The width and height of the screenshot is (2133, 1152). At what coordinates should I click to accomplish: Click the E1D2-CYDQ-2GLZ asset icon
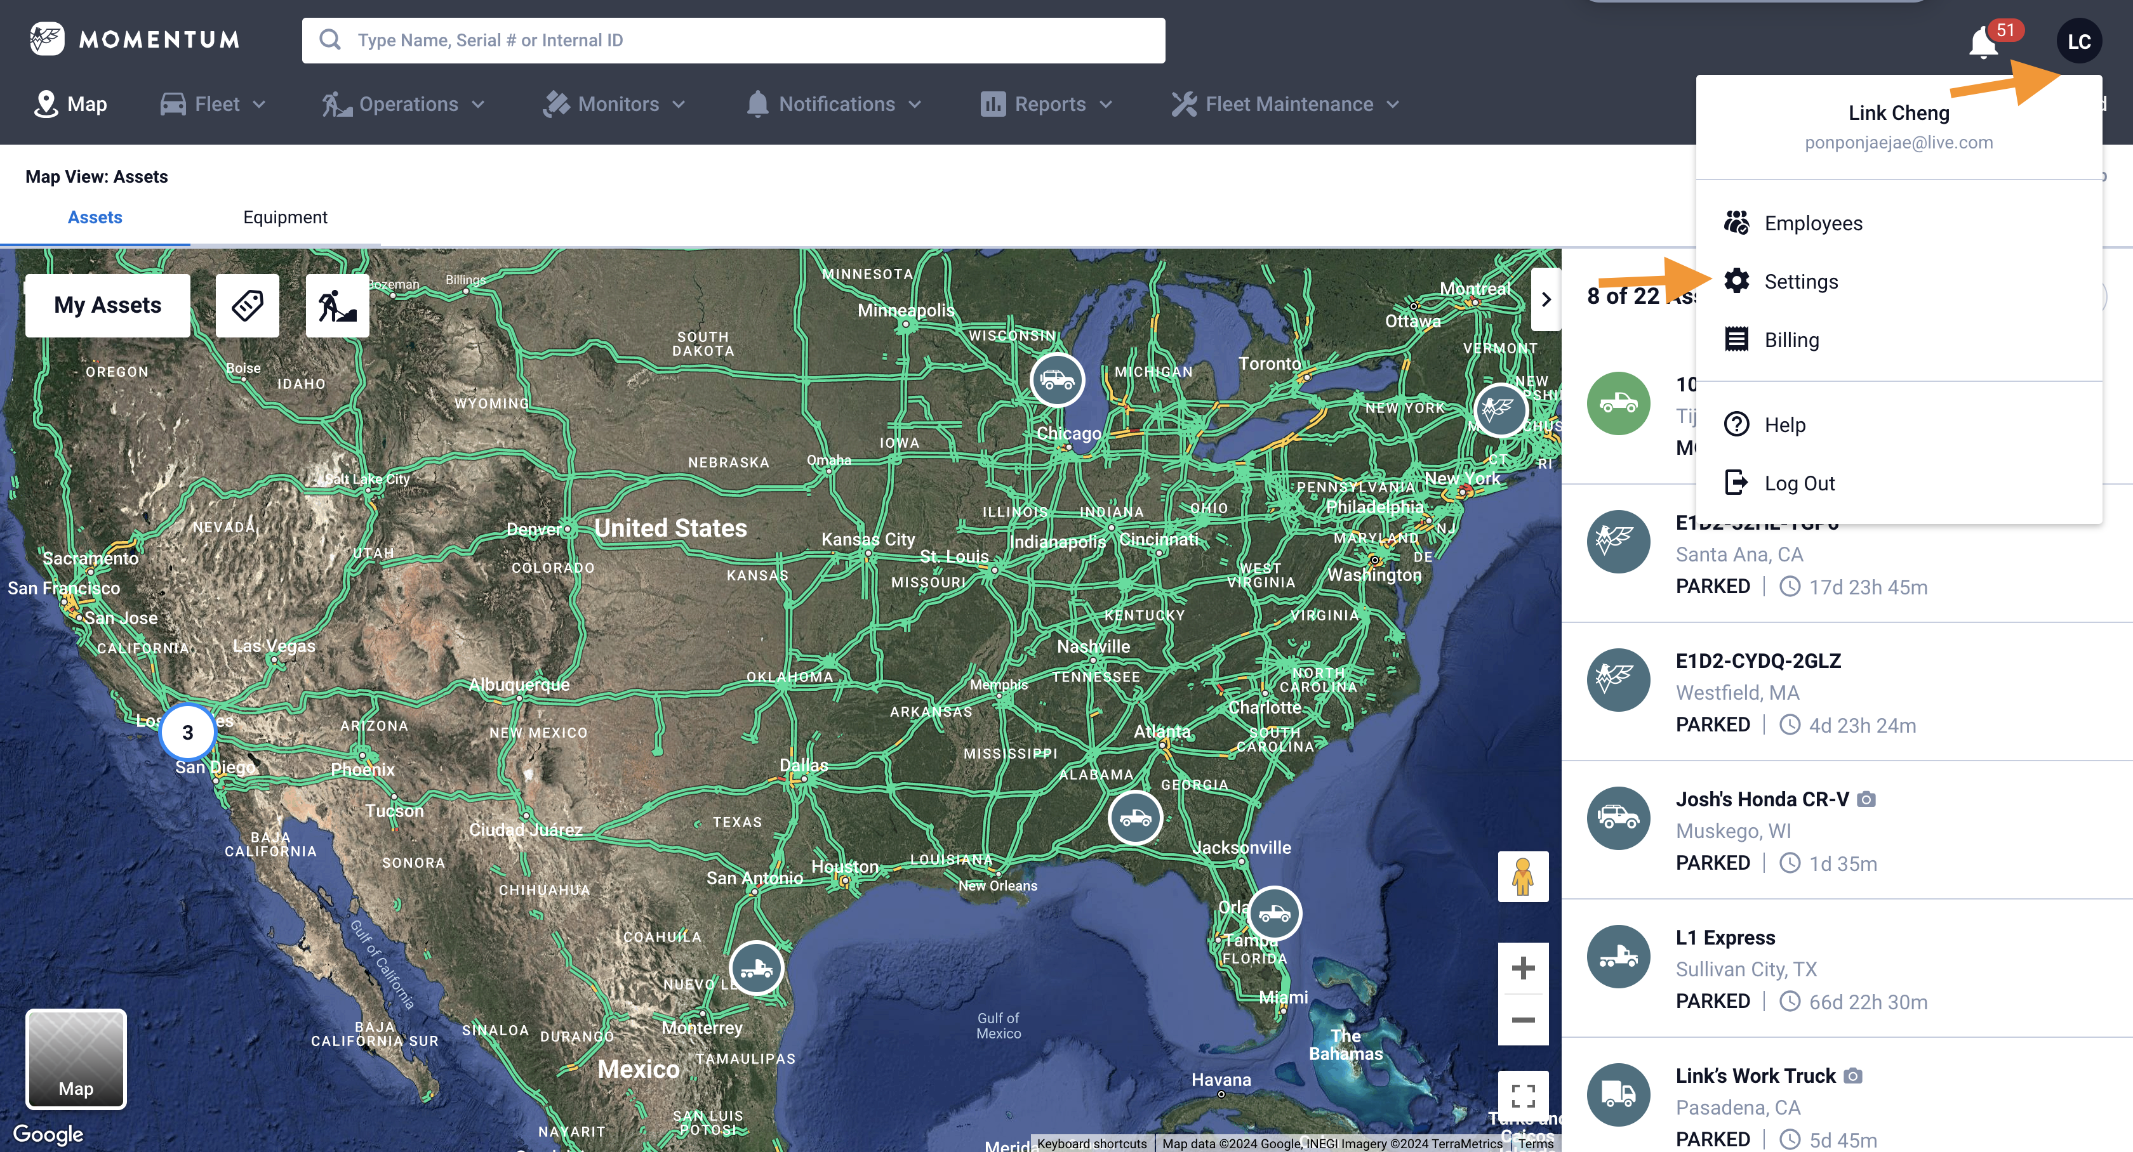click(1618, 679)
